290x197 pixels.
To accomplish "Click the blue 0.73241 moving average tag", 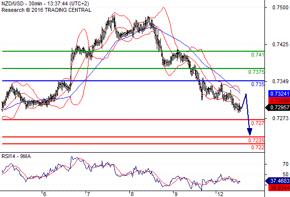I will (279, 94).
